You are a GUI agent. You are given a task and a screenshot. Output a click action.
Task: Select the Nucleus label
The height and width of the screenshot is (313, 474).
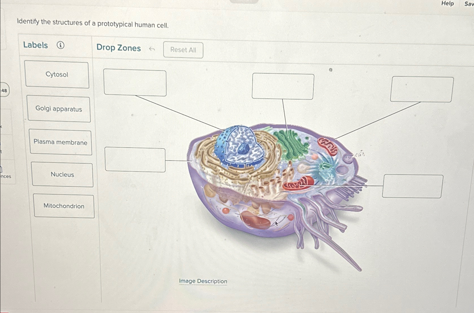pos(62,174)
